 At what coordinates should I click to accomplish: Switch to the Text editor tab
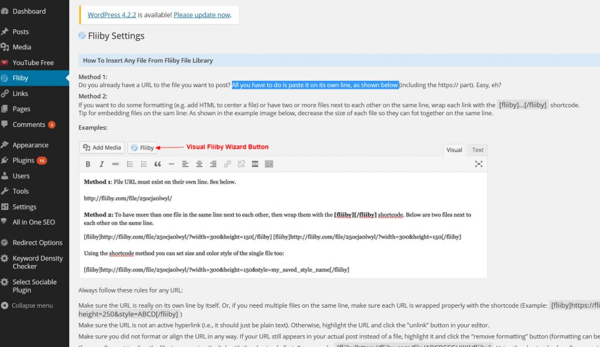pyautogui.click(x=478, y=150)
